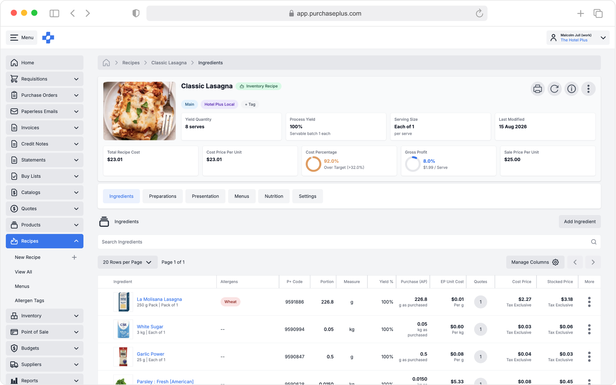
Task: Click the browser tab overview icon
Action: pyautogui.click(x=598, y=13)
